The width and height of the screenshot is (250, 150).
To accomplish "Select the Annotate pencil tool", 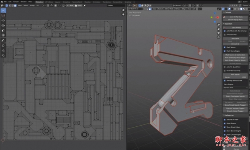I will click(x=3, y=41).
